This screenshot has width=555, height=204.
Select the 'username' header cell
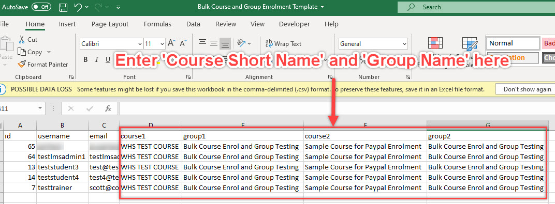pyautogui.click(x=62, y=136)
